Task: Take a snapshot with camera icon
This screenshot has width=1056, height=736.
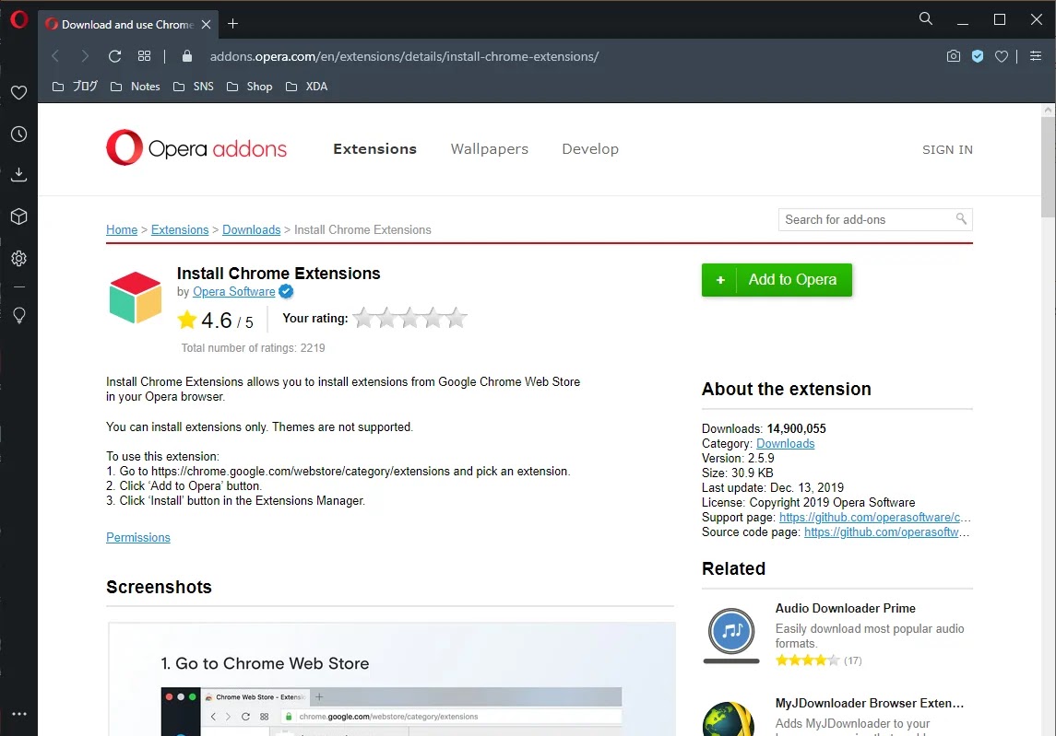Action: click(x=953, y=56)
